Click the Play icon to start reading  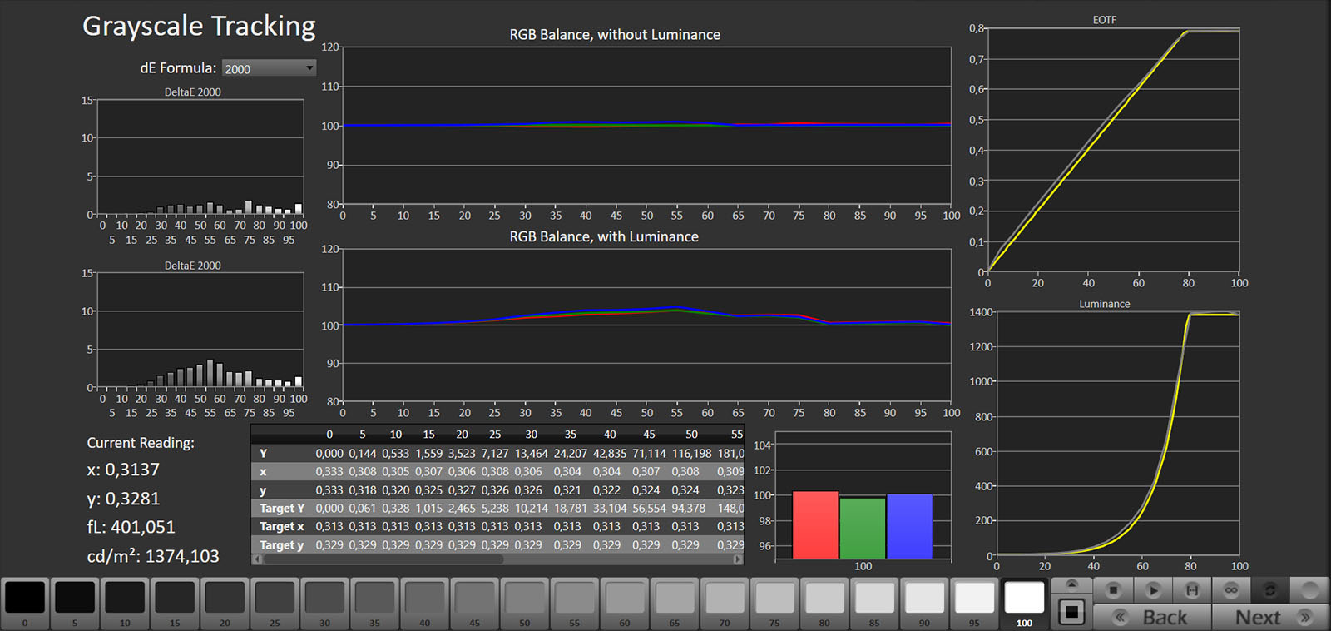pos(1152,590)
